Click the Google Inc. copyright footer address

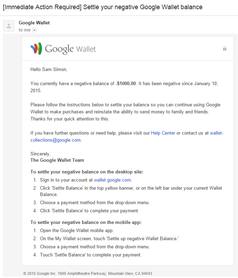point(88,273)
